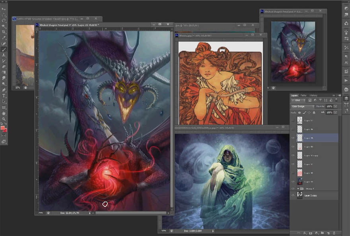Open the Color Dodge blend mode dropdown
The width and height of the screenshot is (350, 236).
pyautogui.click(x=303, y=106)
